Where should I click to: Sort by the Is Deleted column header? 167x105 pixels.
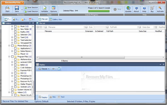point(99,31)
